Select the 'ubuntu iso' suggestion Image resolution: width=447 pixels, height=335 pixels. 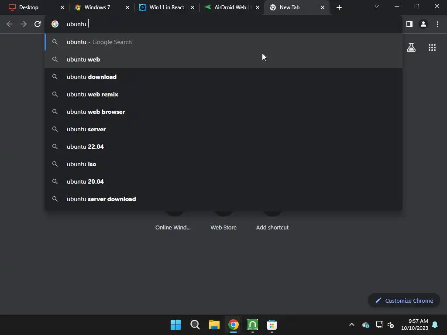(223, 164)
